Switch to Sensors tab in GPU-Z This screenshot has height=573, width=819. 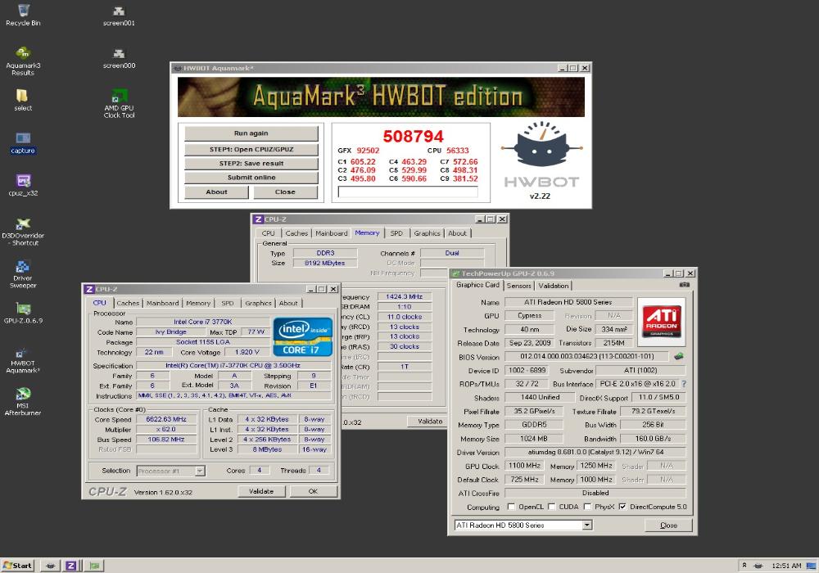click(x=518, y=286)
